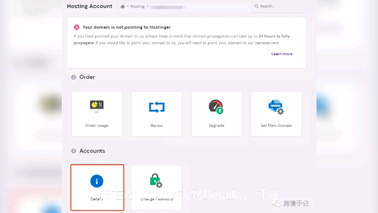Screen dimensions: 378x213
Task: Open the Learn more link
Action: (x=282, y=54)
